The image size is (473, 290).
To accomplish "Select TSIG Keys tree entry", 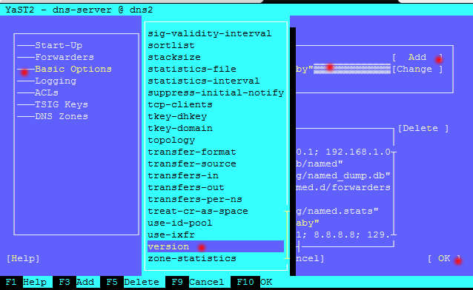I will point(62,104).
